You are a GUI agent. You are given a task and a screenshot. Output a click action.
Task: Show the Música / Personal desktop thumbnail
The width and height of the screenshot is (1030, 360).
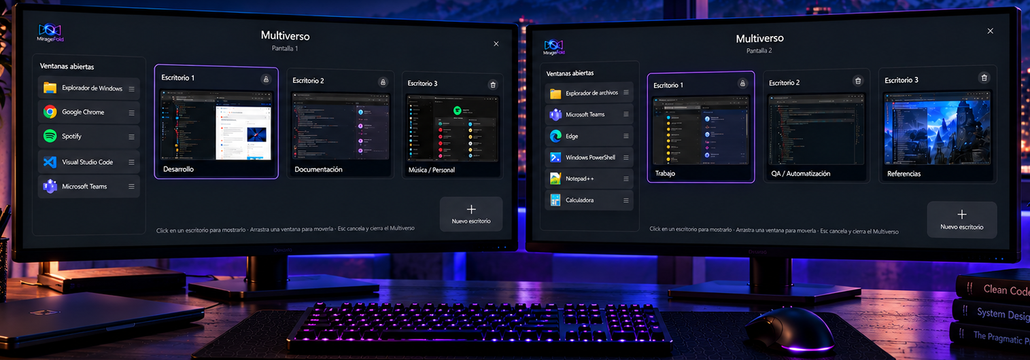[x=452, y=128]
